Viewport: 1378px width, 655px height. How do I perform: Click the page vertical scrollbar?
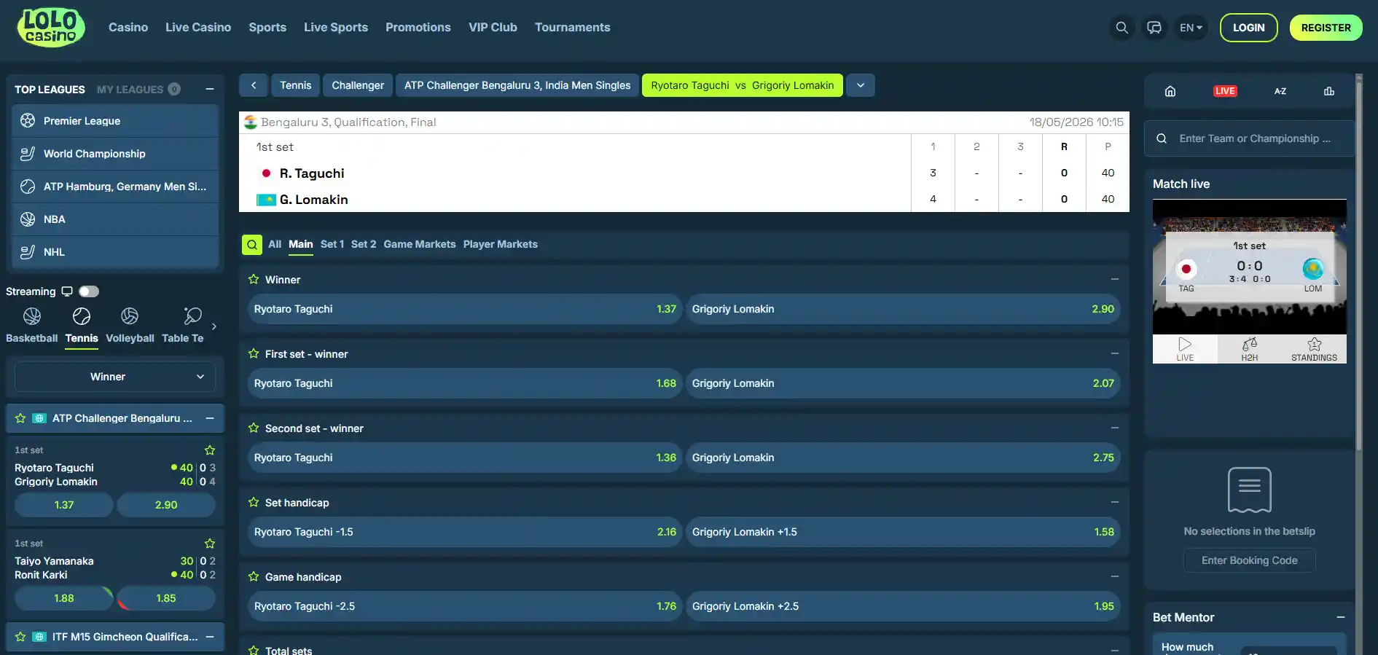(x=1358, y=262)
